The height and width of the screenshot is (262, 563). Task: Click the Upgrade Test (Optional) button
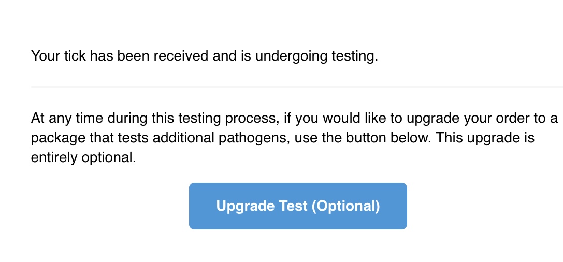(x=298, y=206)
